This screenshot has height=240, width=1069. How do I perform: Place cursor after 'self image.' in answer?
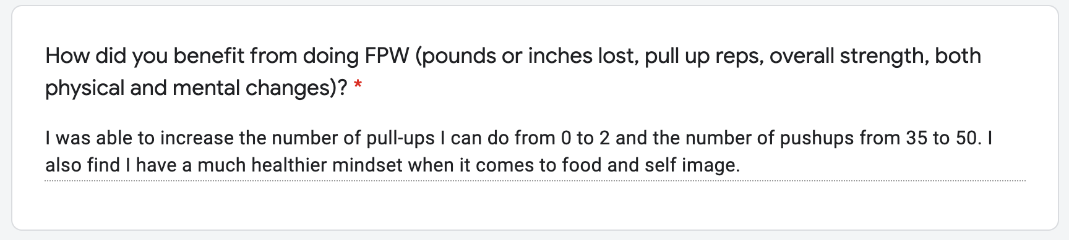pos(741,165)
